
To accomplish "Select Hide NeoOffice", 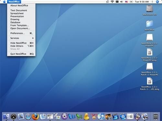I will click(21, 43).
